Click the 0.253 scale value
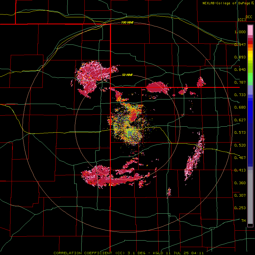 tap(240, 208)
